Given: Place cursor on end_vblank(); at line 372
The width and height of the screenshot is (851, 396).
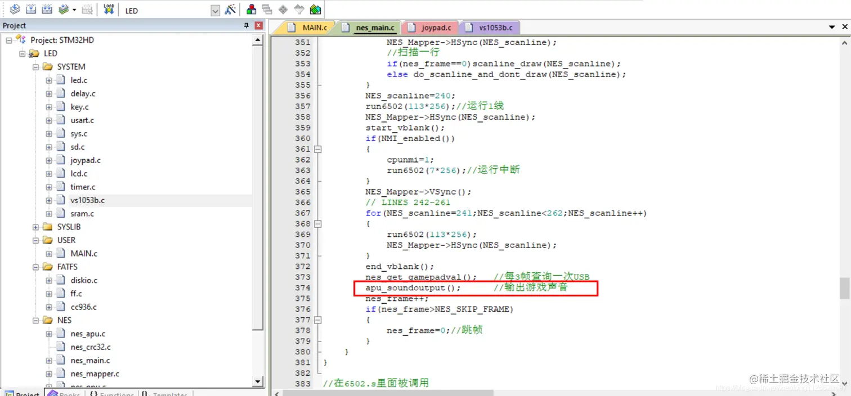Looking at the screenshot, I should click(400, 267).
